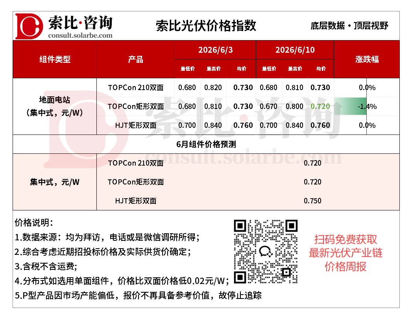This screenshot has width=412, height=319.
Task: Click the 集中式，元/W forecast category cell
Action: [x=55, y=182]
